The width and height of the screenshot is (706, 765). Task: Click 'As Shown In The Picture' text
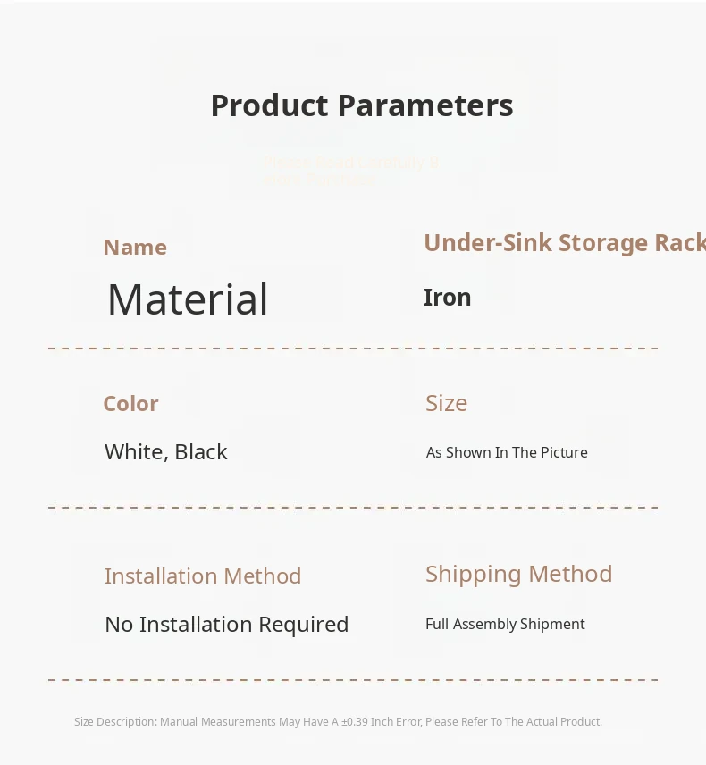point(507,452)
